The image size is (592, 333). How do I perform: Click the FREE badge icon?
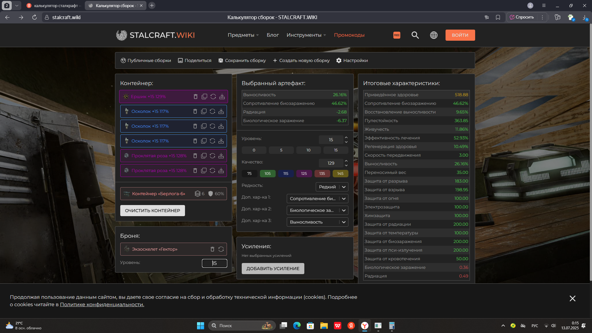tap(397, 35)
